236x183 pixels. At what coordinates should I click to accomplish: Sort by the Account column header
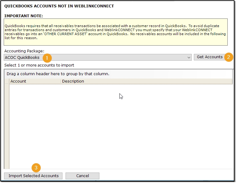pos(35,81)
